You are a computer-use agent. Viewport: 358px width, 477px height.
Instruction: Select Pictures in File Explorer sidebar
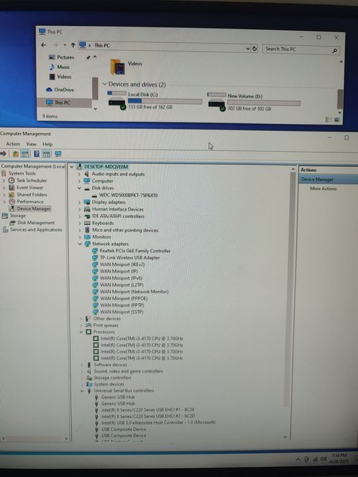65,57
